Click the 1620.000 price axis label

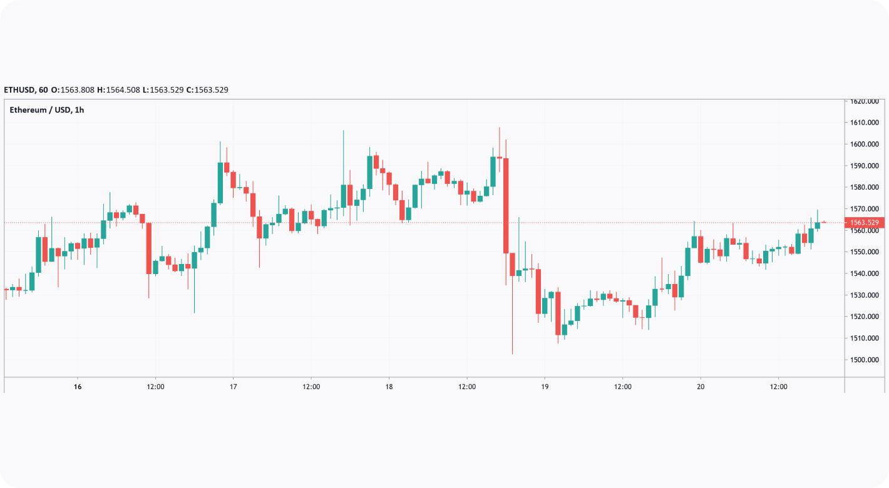click(865, 101)
